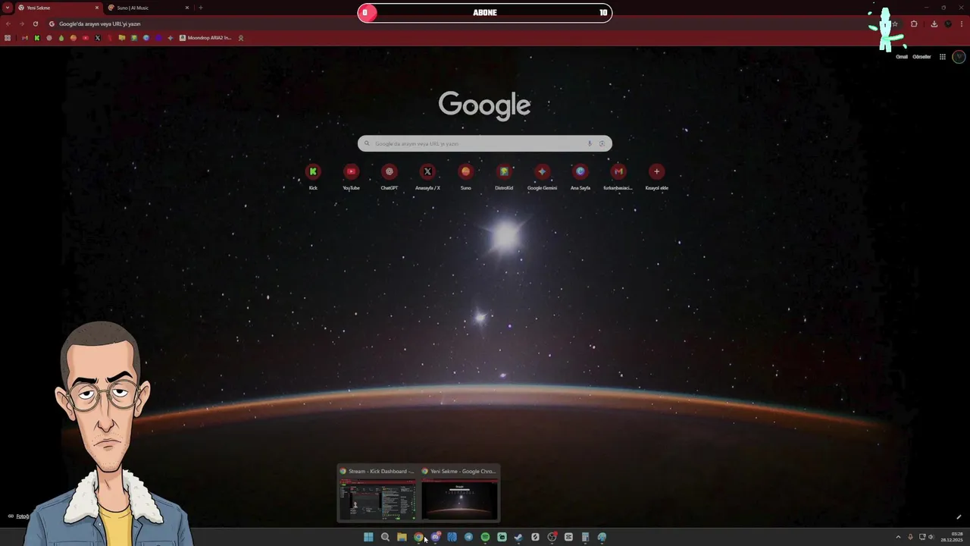The height and width of the screenshot is (546, 970).
Task: Select the Yeni Sekme Chrome window preview
Action: tap(459, 494)
